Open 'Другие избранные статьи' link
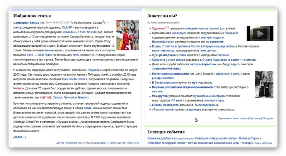This screenshot has height=156, width=286. coord(70,143)
